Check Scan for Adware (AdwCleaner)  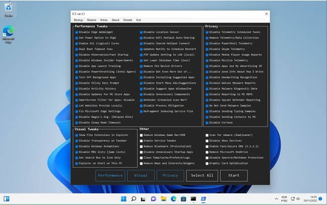[207, 135]
